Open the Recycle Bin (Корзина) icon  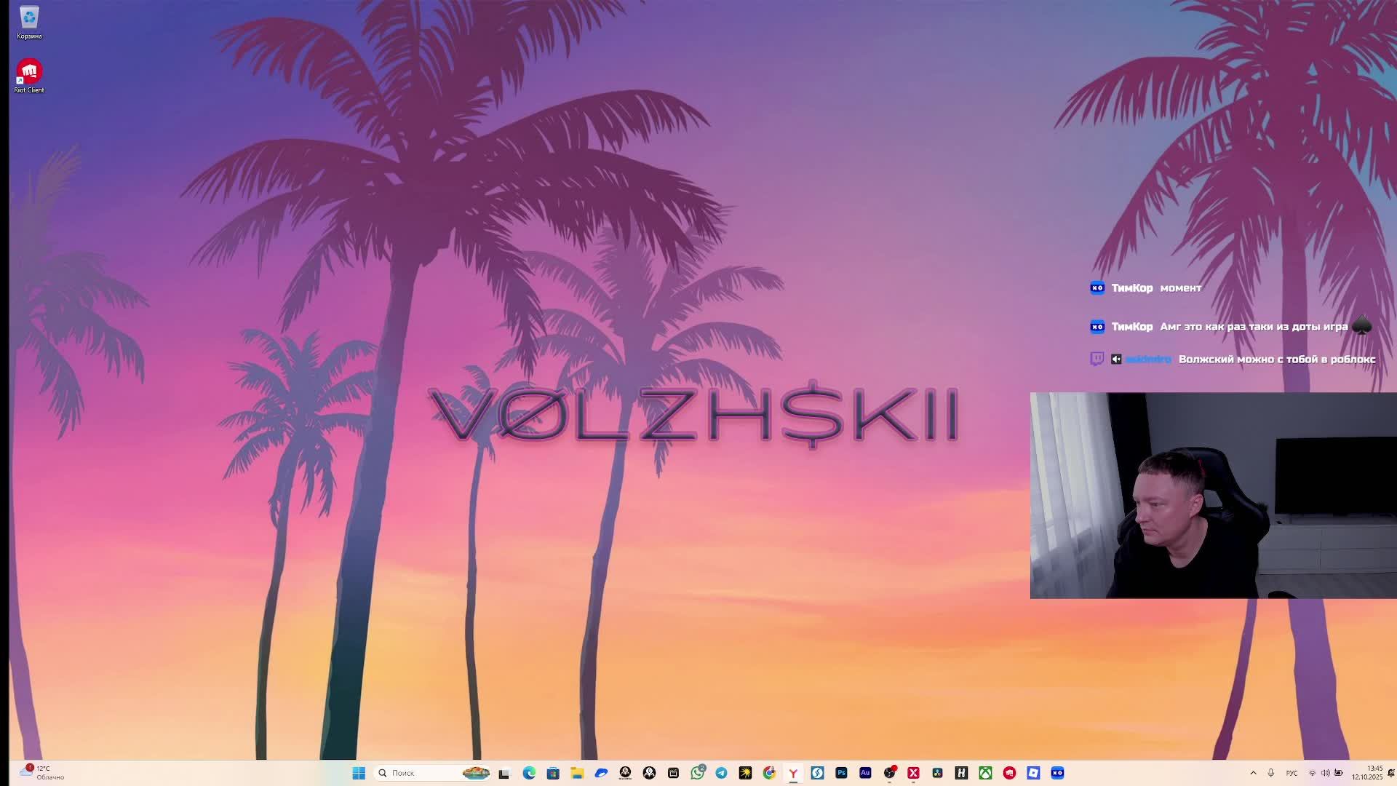(x=29, y=18)
